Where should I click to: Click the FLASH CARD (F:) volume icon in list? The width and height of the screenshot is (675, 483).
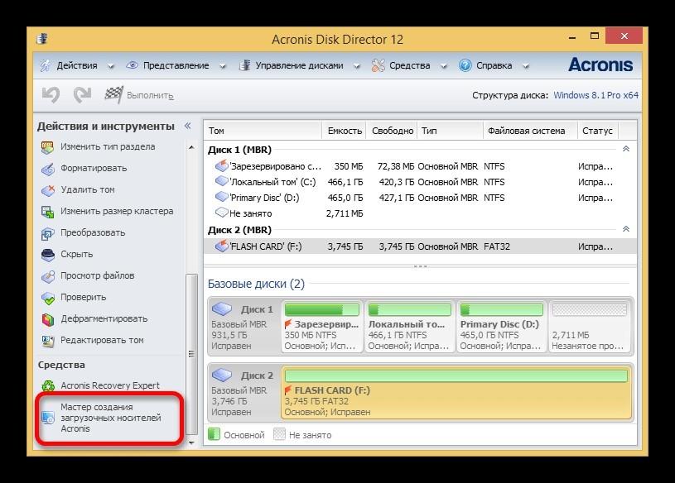(x=221, y=246)
